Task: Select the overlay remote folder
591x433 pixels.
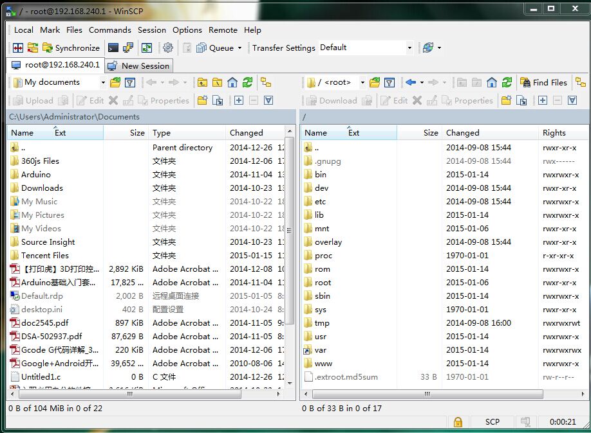Action: tap(328, 242)
